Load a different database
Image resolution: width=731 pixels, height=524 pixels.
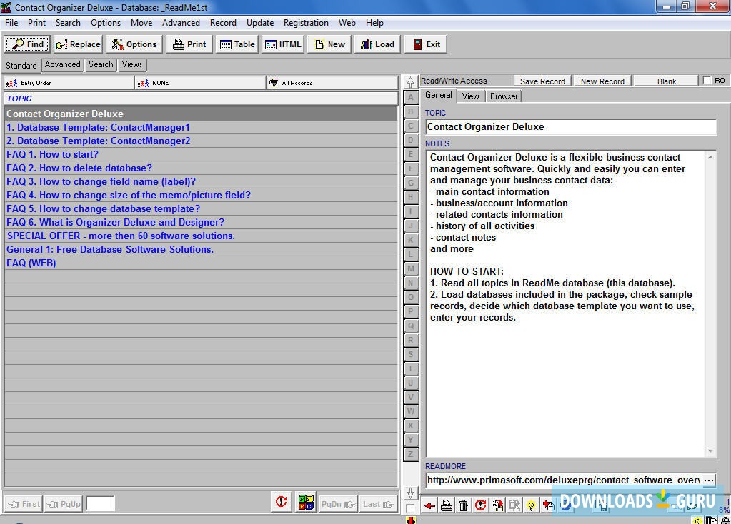point(377,44)
